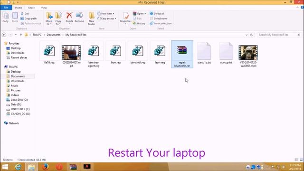Select the btm tray agent.reg file
The height and width of the screenshot is (171, 304).
(x=94, y=55)
